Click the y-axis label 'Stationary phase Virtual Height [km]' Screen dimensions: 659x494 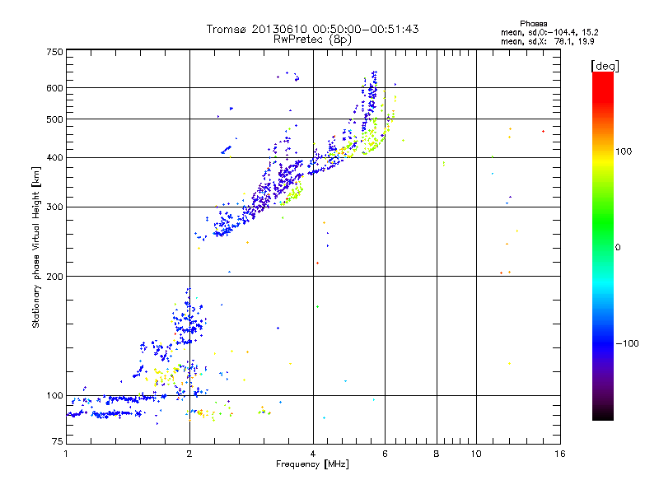pos(36,247)
